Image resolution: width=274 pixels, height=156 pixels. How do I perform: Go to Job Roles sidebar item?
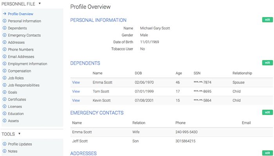[x=16, y=78]
